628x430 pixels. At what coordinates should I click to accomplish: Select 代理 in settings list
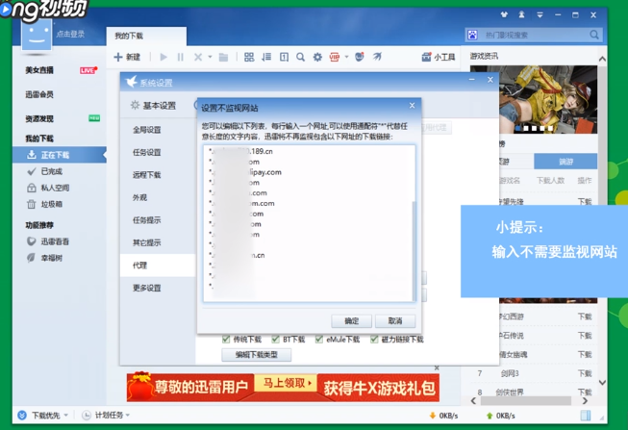tap(158, 266)
